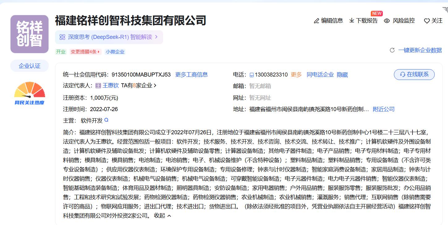Screen dimensions: 448x225
Task: Click the 在线联系 button
Action: pyautogui.click(x=414, y=74)
